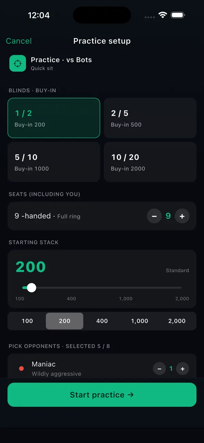Click the starting stack slider handle
This screenshot has width=204, height=443.
click(31, 288)
